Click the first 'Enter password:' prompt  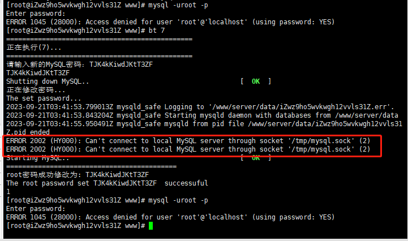click(36, 14)
